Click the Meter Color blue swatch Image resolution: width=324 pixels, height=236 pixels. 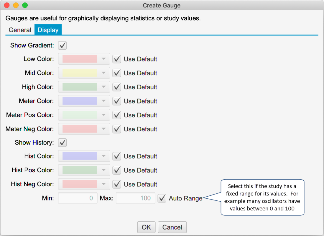80,101
